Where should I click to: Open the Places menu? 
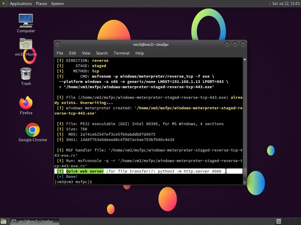click(x=41, y=4)
